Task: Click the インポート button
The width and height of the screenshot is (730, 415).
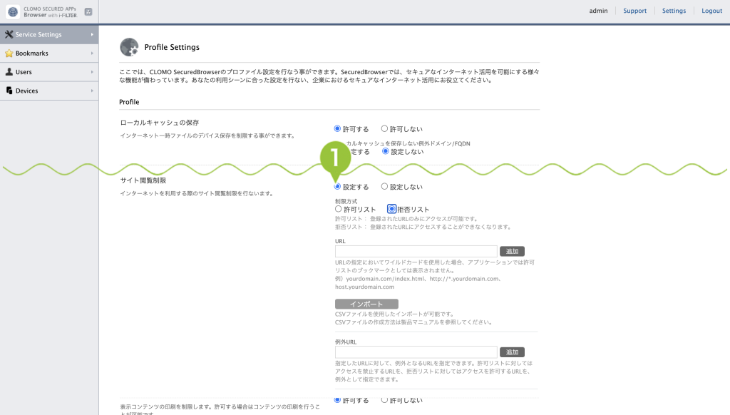Action: click(x=366, y=304)
